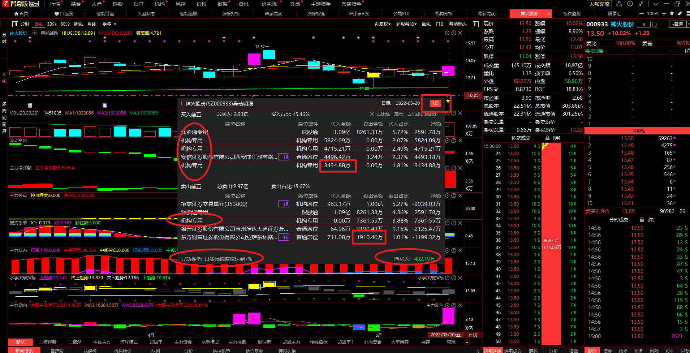Select the 日线 chart period
This screenshot has height=353, width=690.
coord(38,24)
